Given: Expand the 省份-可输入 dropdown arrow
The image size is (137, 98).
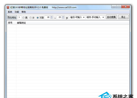Looking at the screenshot, I should pos(84,17).
